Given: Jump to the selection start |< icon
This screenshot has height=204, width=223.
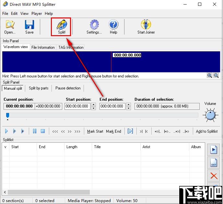Looking at the screenshot, I should pyautogui.click(x=147, y=131).
